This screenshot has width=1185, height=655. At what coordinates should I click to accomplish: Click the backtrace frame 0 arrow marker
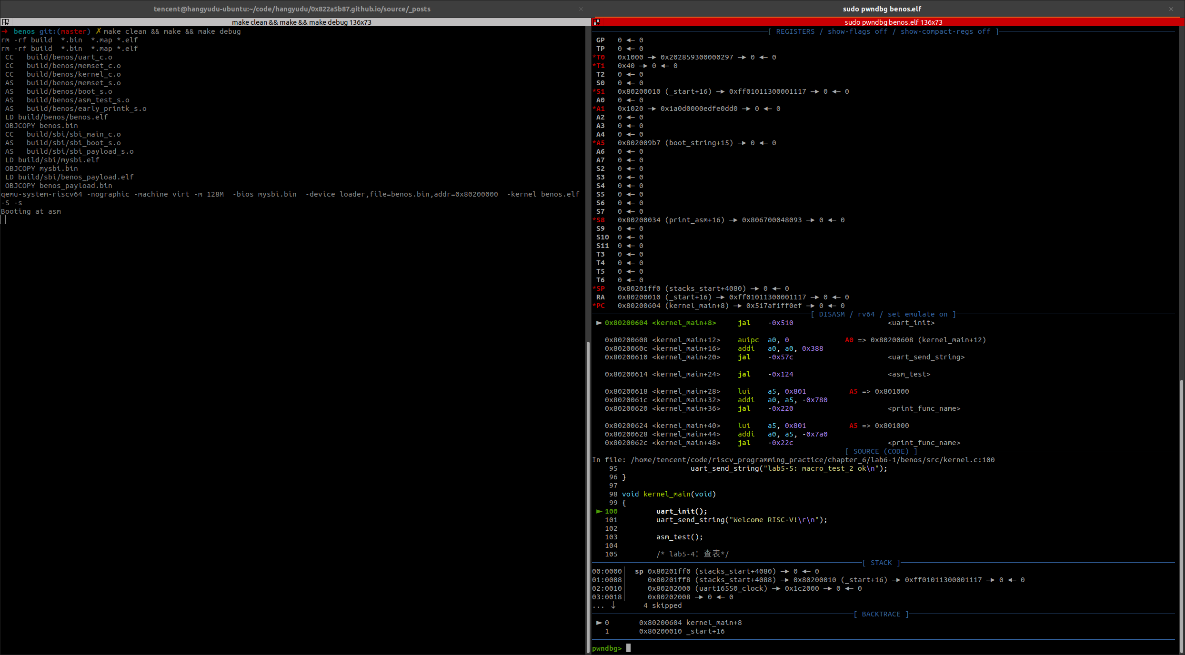(x=599, y=623)
